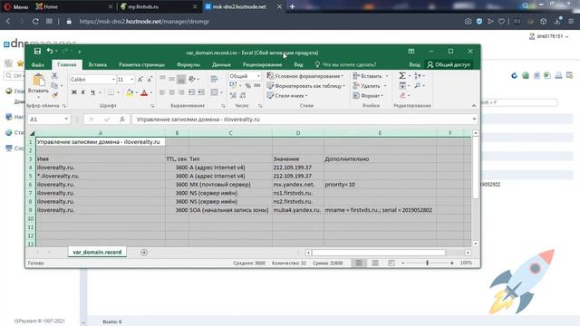
Task: Decrease the font size with small A
Action: pos(150,80)
